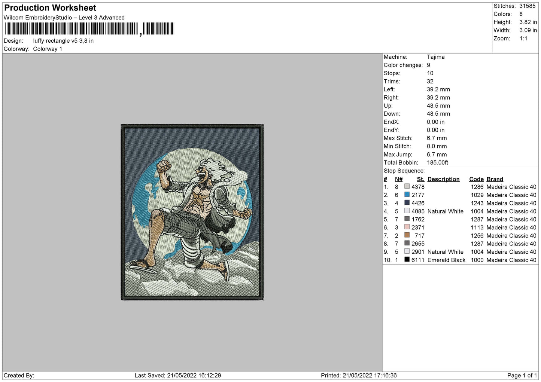The width and height of the screenshot is (541, 382).
Task: Click the light gray swatch in stop 1
Action: tap(407, 186)
